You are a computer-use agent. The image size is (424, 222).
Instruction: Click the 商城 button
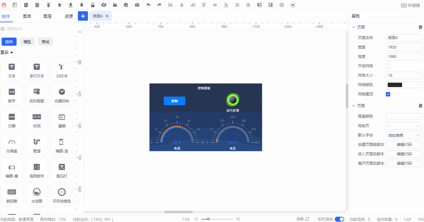(45, 42)
